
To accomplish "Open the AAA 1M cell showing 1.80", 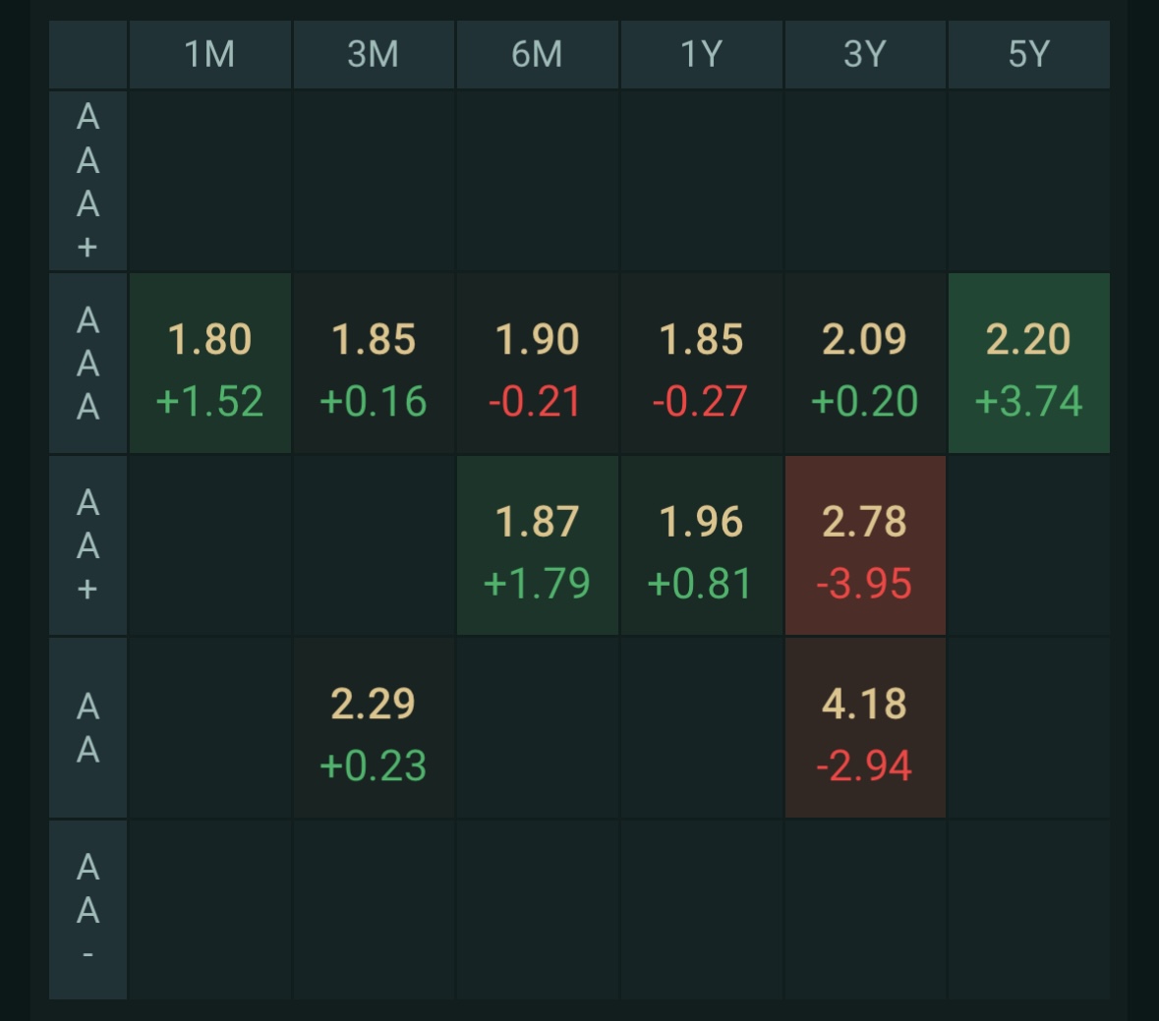I will (209, 364).
